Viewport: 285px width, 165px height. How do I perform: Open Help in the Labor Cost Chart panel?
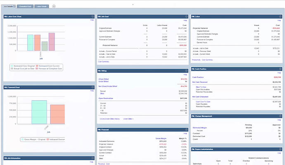[x=92, y=20]
